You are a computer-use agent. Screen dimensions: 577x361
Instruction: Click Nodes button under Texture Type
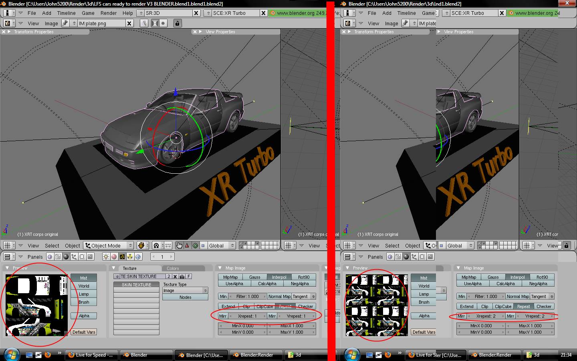tap(185, 297)
